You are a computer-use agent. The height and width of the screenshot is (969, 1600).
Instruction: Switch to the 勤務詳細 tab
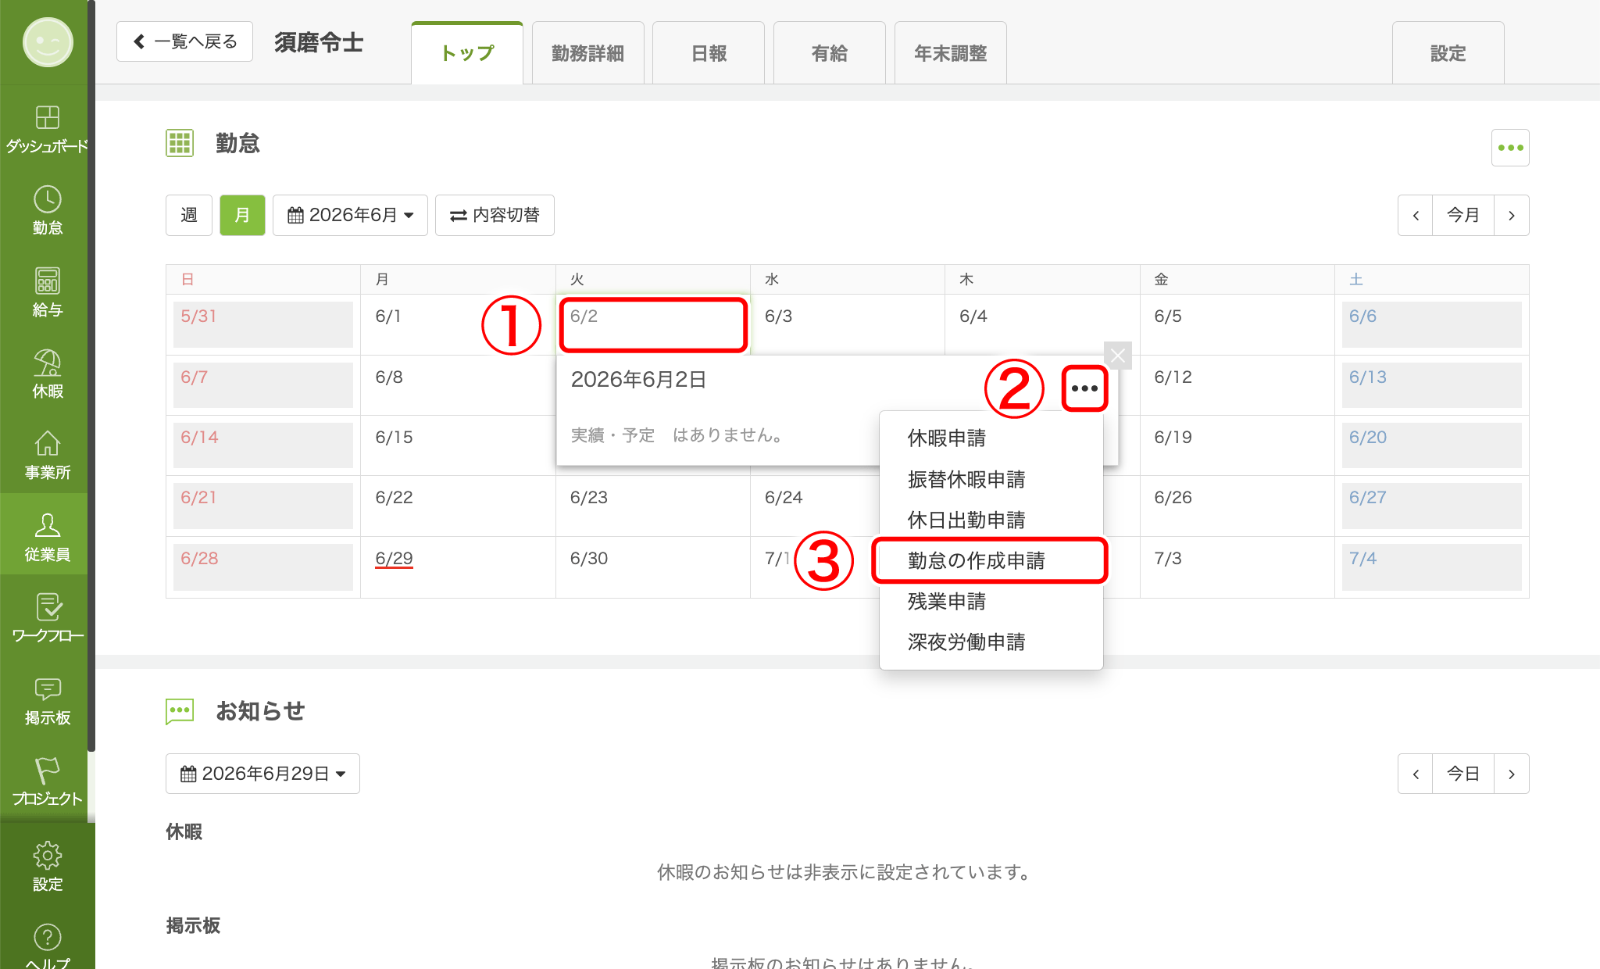(587, 53)
